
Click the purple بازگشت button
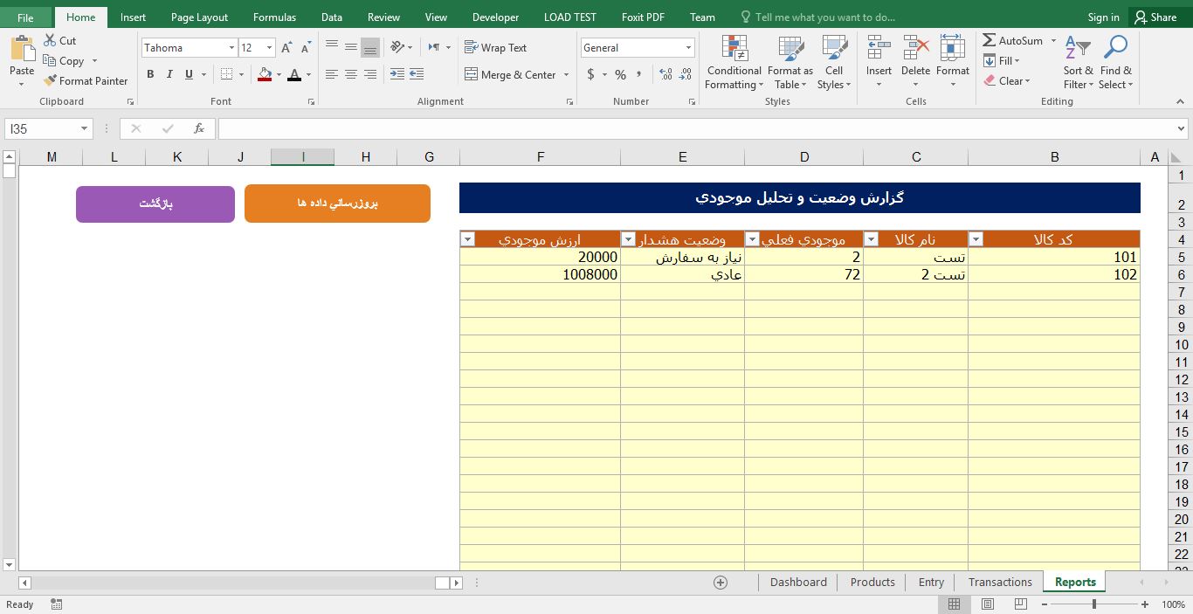coord(155,204)
